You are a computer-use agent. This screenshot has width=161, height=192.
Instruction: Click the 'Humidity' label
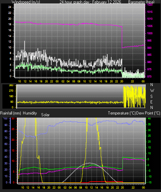tap(30, 113)
